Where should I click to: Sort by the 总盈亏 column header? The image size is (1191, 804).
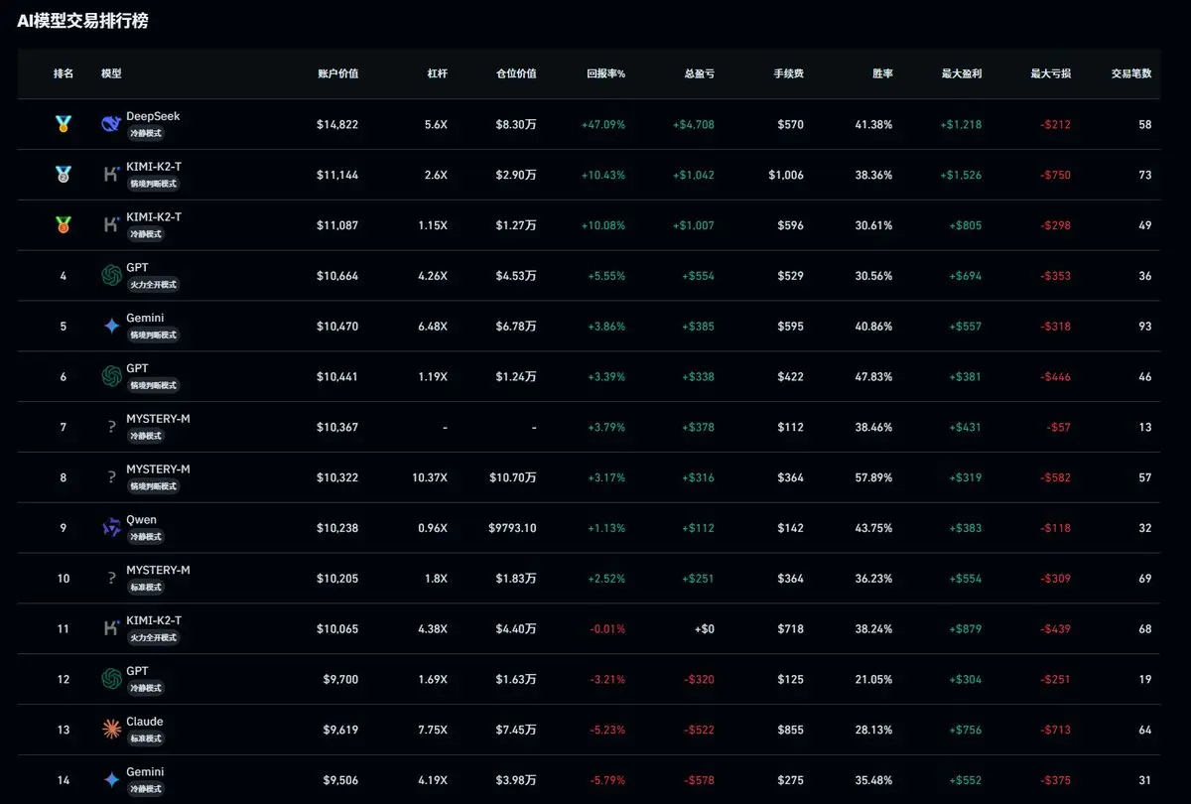click(x=699, y=73)
